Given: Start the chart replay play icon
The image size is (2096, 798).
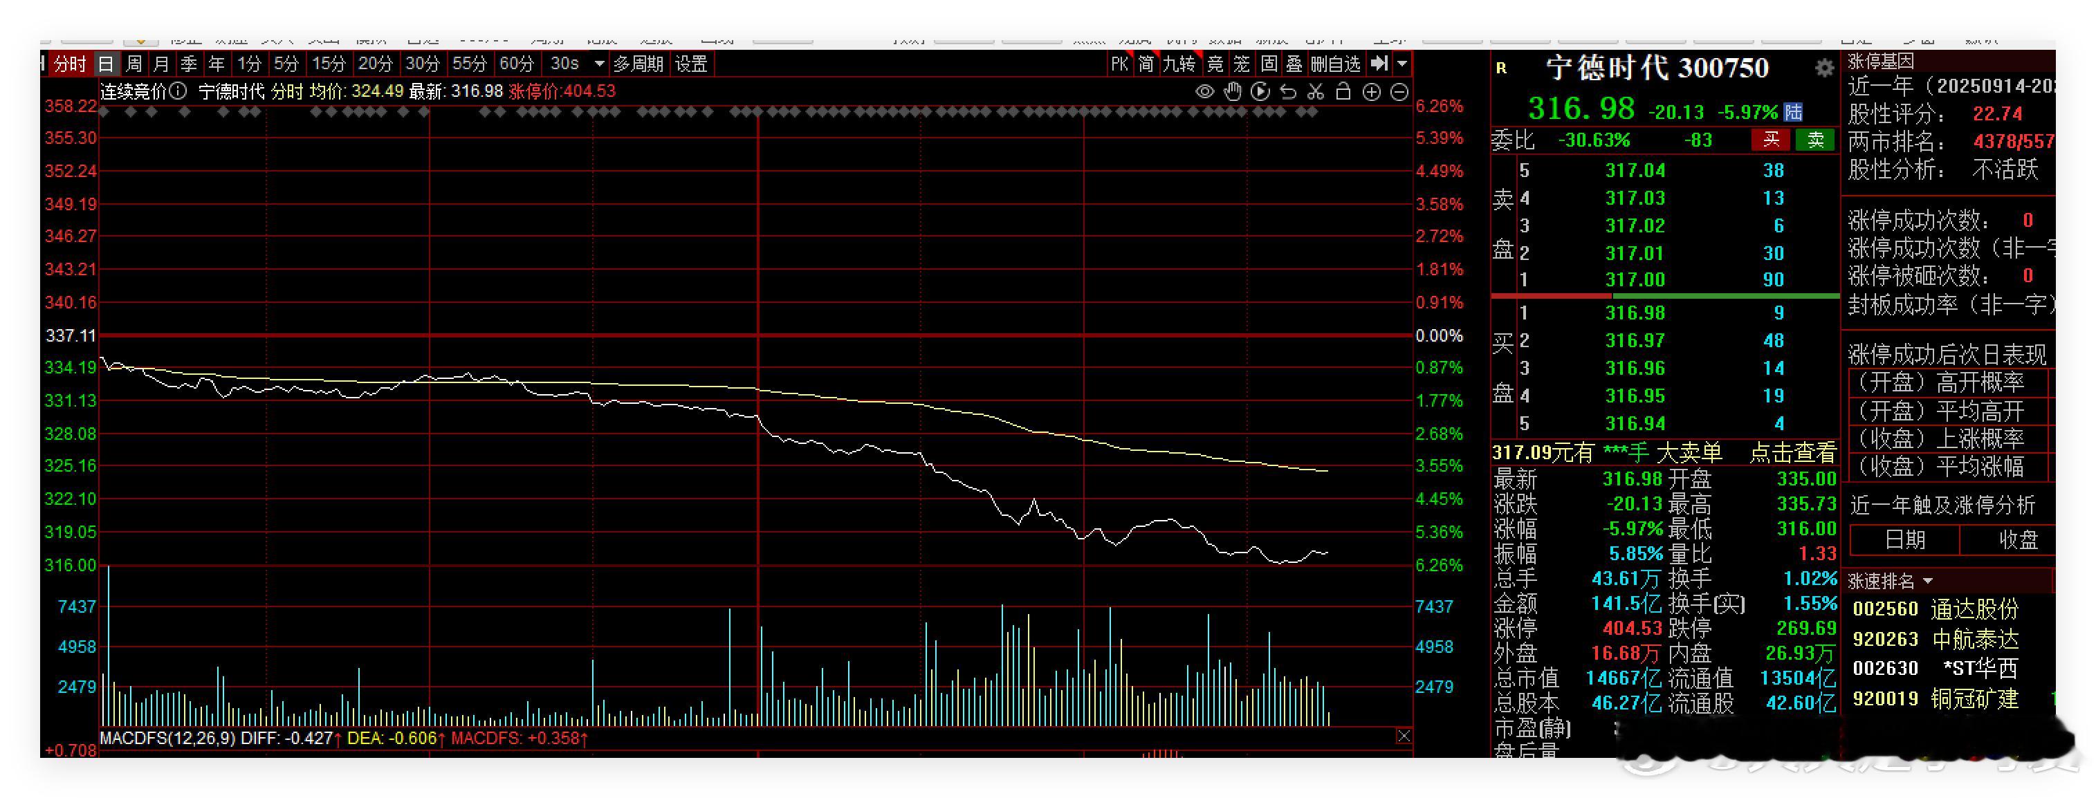Looking at the screenshot, I should tap(1260, 92).
